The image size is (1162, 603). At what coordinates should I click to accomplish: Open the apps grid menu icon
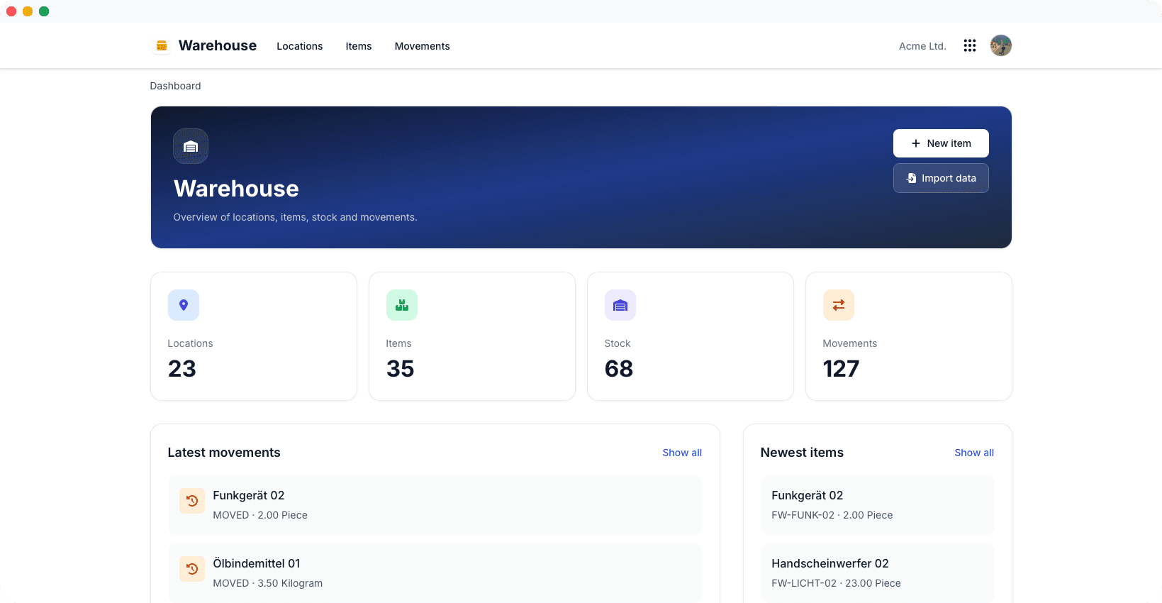point(970,45)
